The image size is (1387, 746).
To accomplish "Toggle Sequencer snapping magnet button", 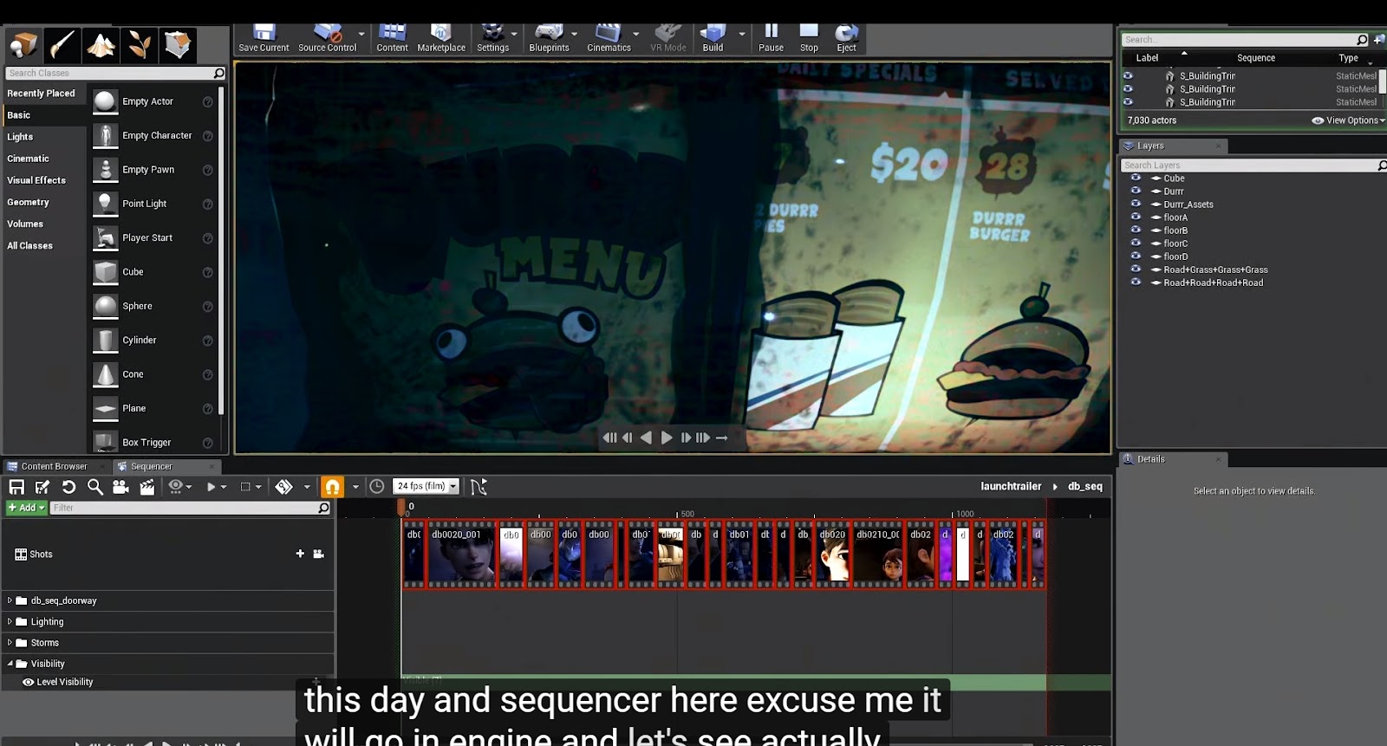I will tap(332, 487).
